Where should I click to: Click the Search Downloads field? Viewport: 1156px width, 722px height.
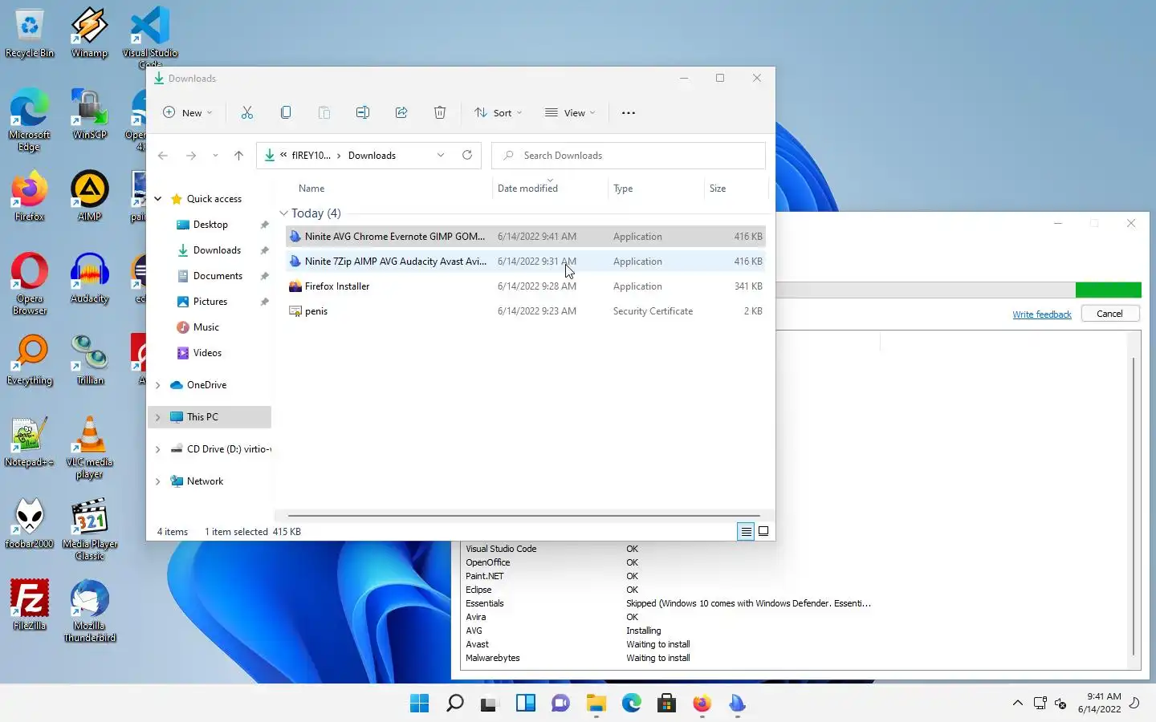click(629, 156)
